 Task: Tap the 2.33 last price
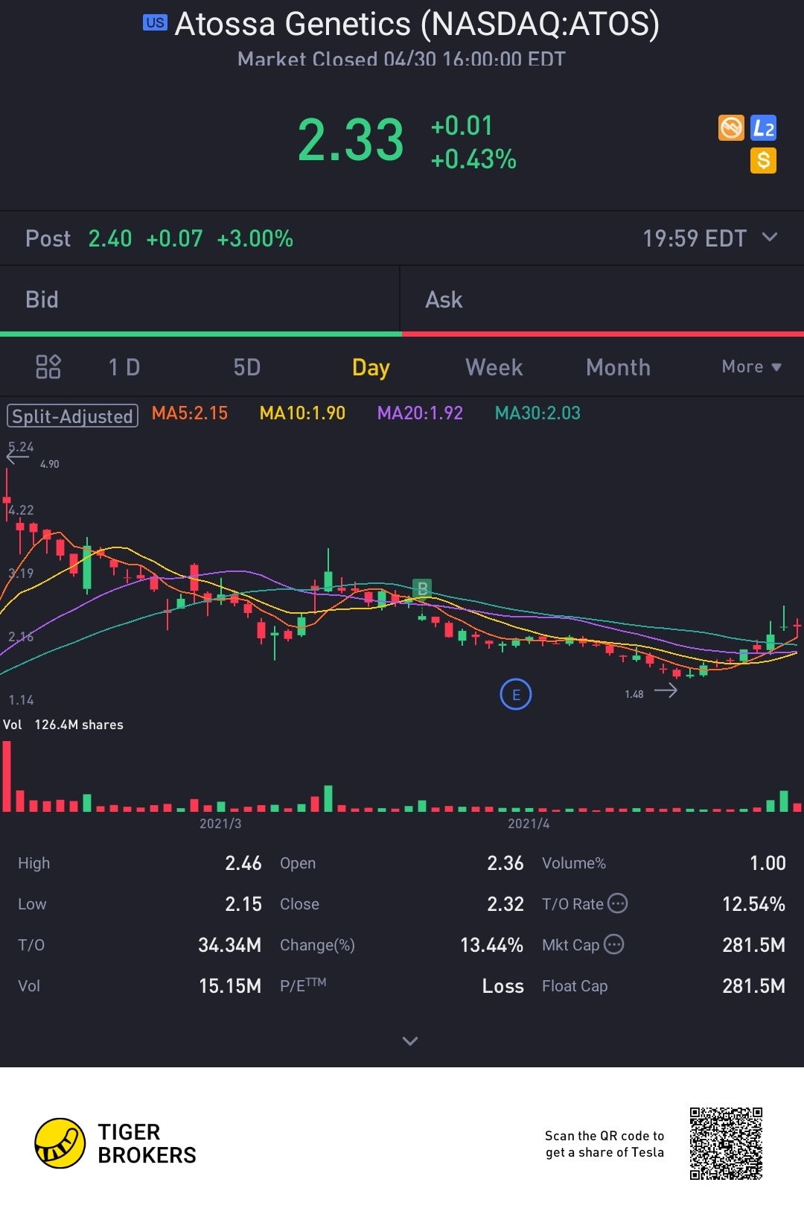point(351,140)
